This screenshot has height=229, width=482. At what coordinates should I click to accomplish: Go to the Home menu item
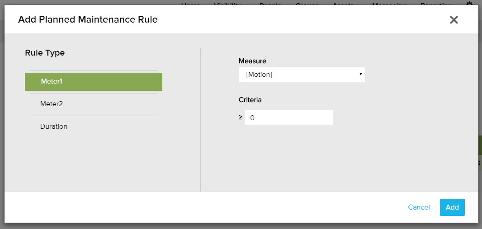[x=190, y=4]
